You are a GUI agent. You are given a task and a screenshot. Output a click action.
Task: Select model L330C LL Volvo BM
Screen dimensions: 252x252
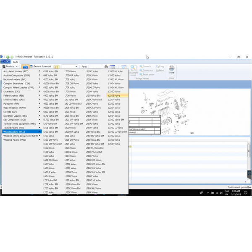[118, 132]
